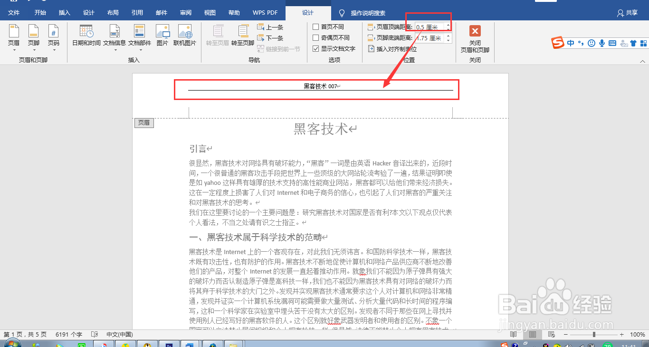Screen dimensions: 649x347
Task: Click 关闭页眉和页脚 close button
Action: pyautogui.click(x=475, y=39)
